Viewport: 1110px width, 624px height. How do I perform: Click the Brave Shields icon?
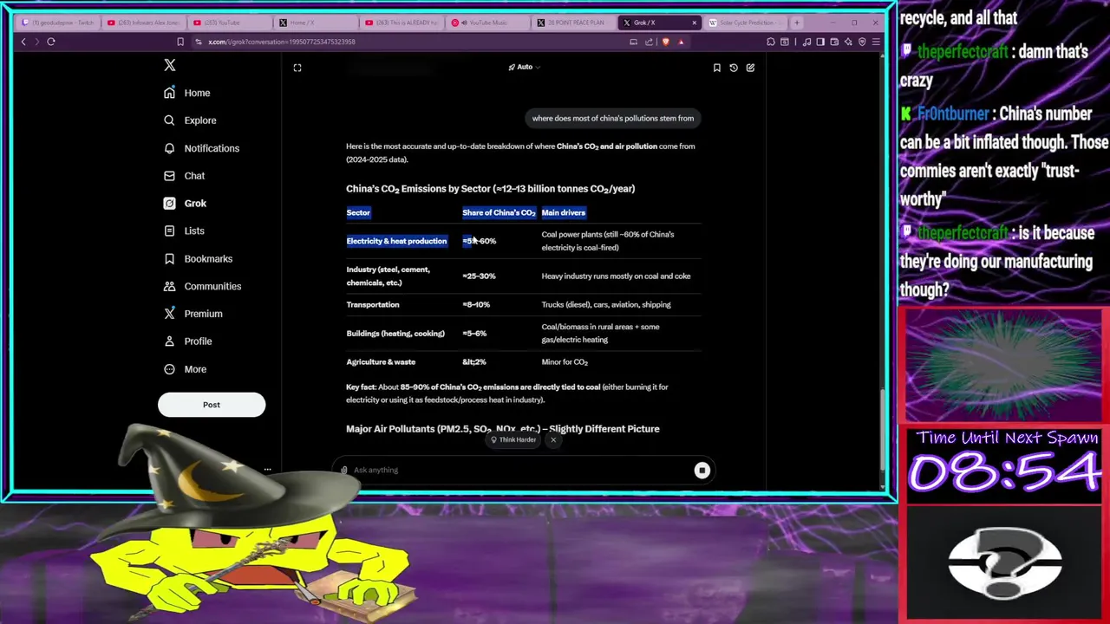tap(666, 42)
